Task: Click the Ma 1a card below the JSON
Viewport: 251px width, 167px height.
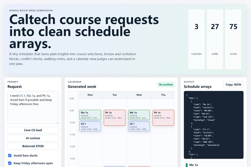Action: tap(214, 165)
